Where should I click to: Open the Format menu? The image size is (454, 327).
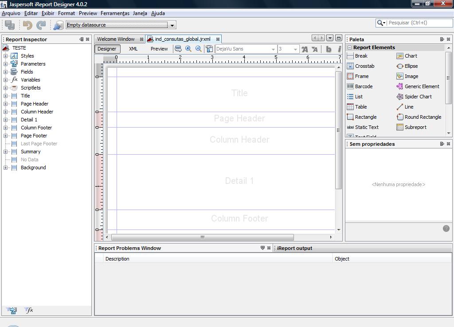tap(67, 13)
